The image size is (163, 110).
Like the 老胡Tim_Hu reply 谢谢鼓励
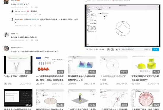pyautogui.click(x=31, y=14)
